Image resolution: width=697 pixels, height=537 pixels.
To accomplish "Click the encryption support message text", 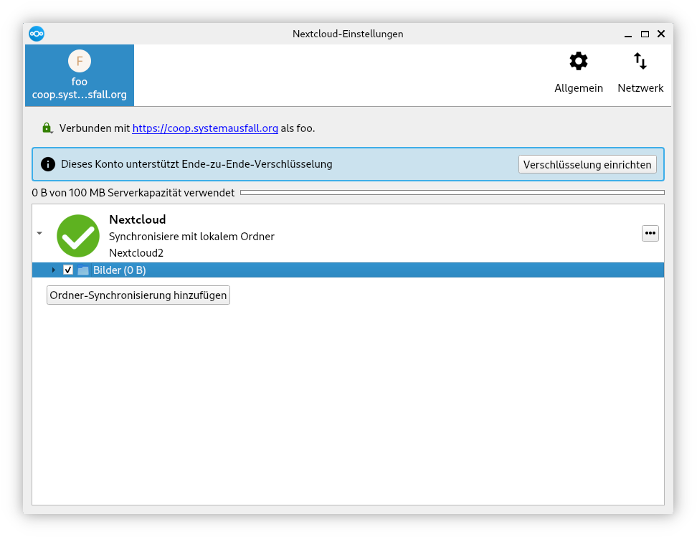I will point(196,164).
